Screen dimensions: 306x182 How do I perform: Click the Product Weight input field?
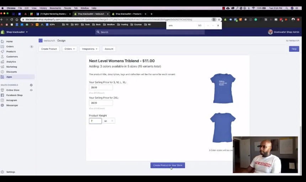click(95, 121)
